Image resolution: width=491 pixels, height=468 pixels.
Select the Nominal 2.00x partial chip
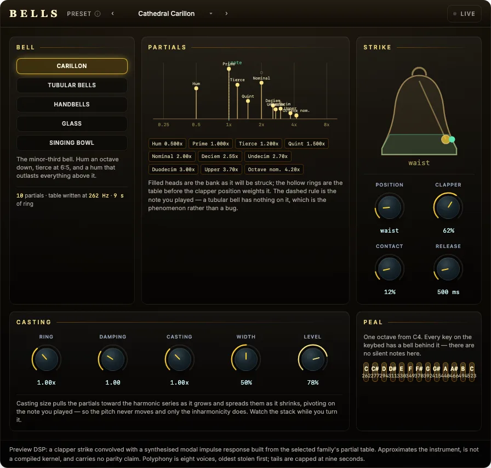tap(172, 156)
